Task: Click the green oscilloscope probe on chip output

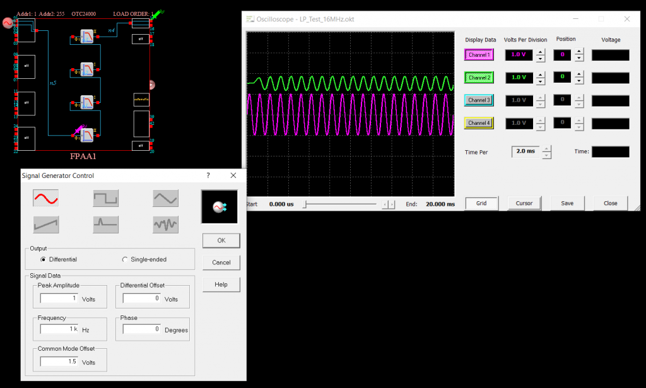Action: coord(156,15)
